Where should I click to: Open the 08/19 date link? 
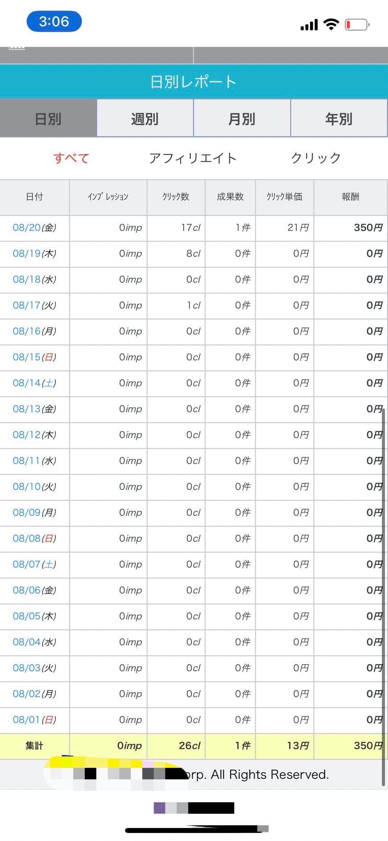point(27,254)
